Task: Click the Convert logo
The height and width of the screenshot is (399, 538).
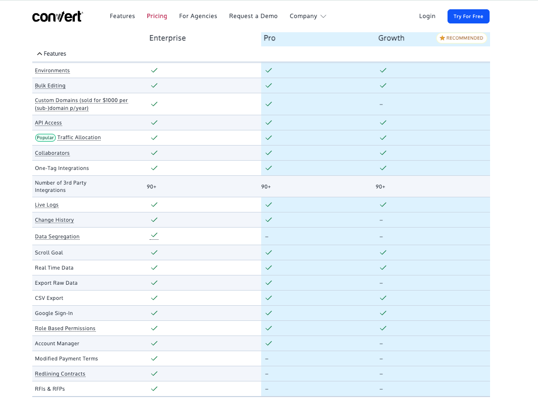Action: click(x=57, y=16)
